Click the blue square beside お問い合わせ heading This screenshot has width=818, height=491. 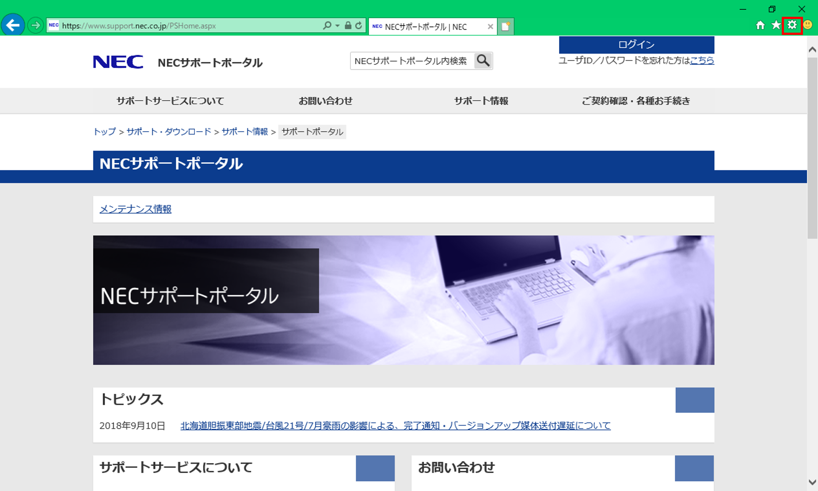[x=694, y=468]
